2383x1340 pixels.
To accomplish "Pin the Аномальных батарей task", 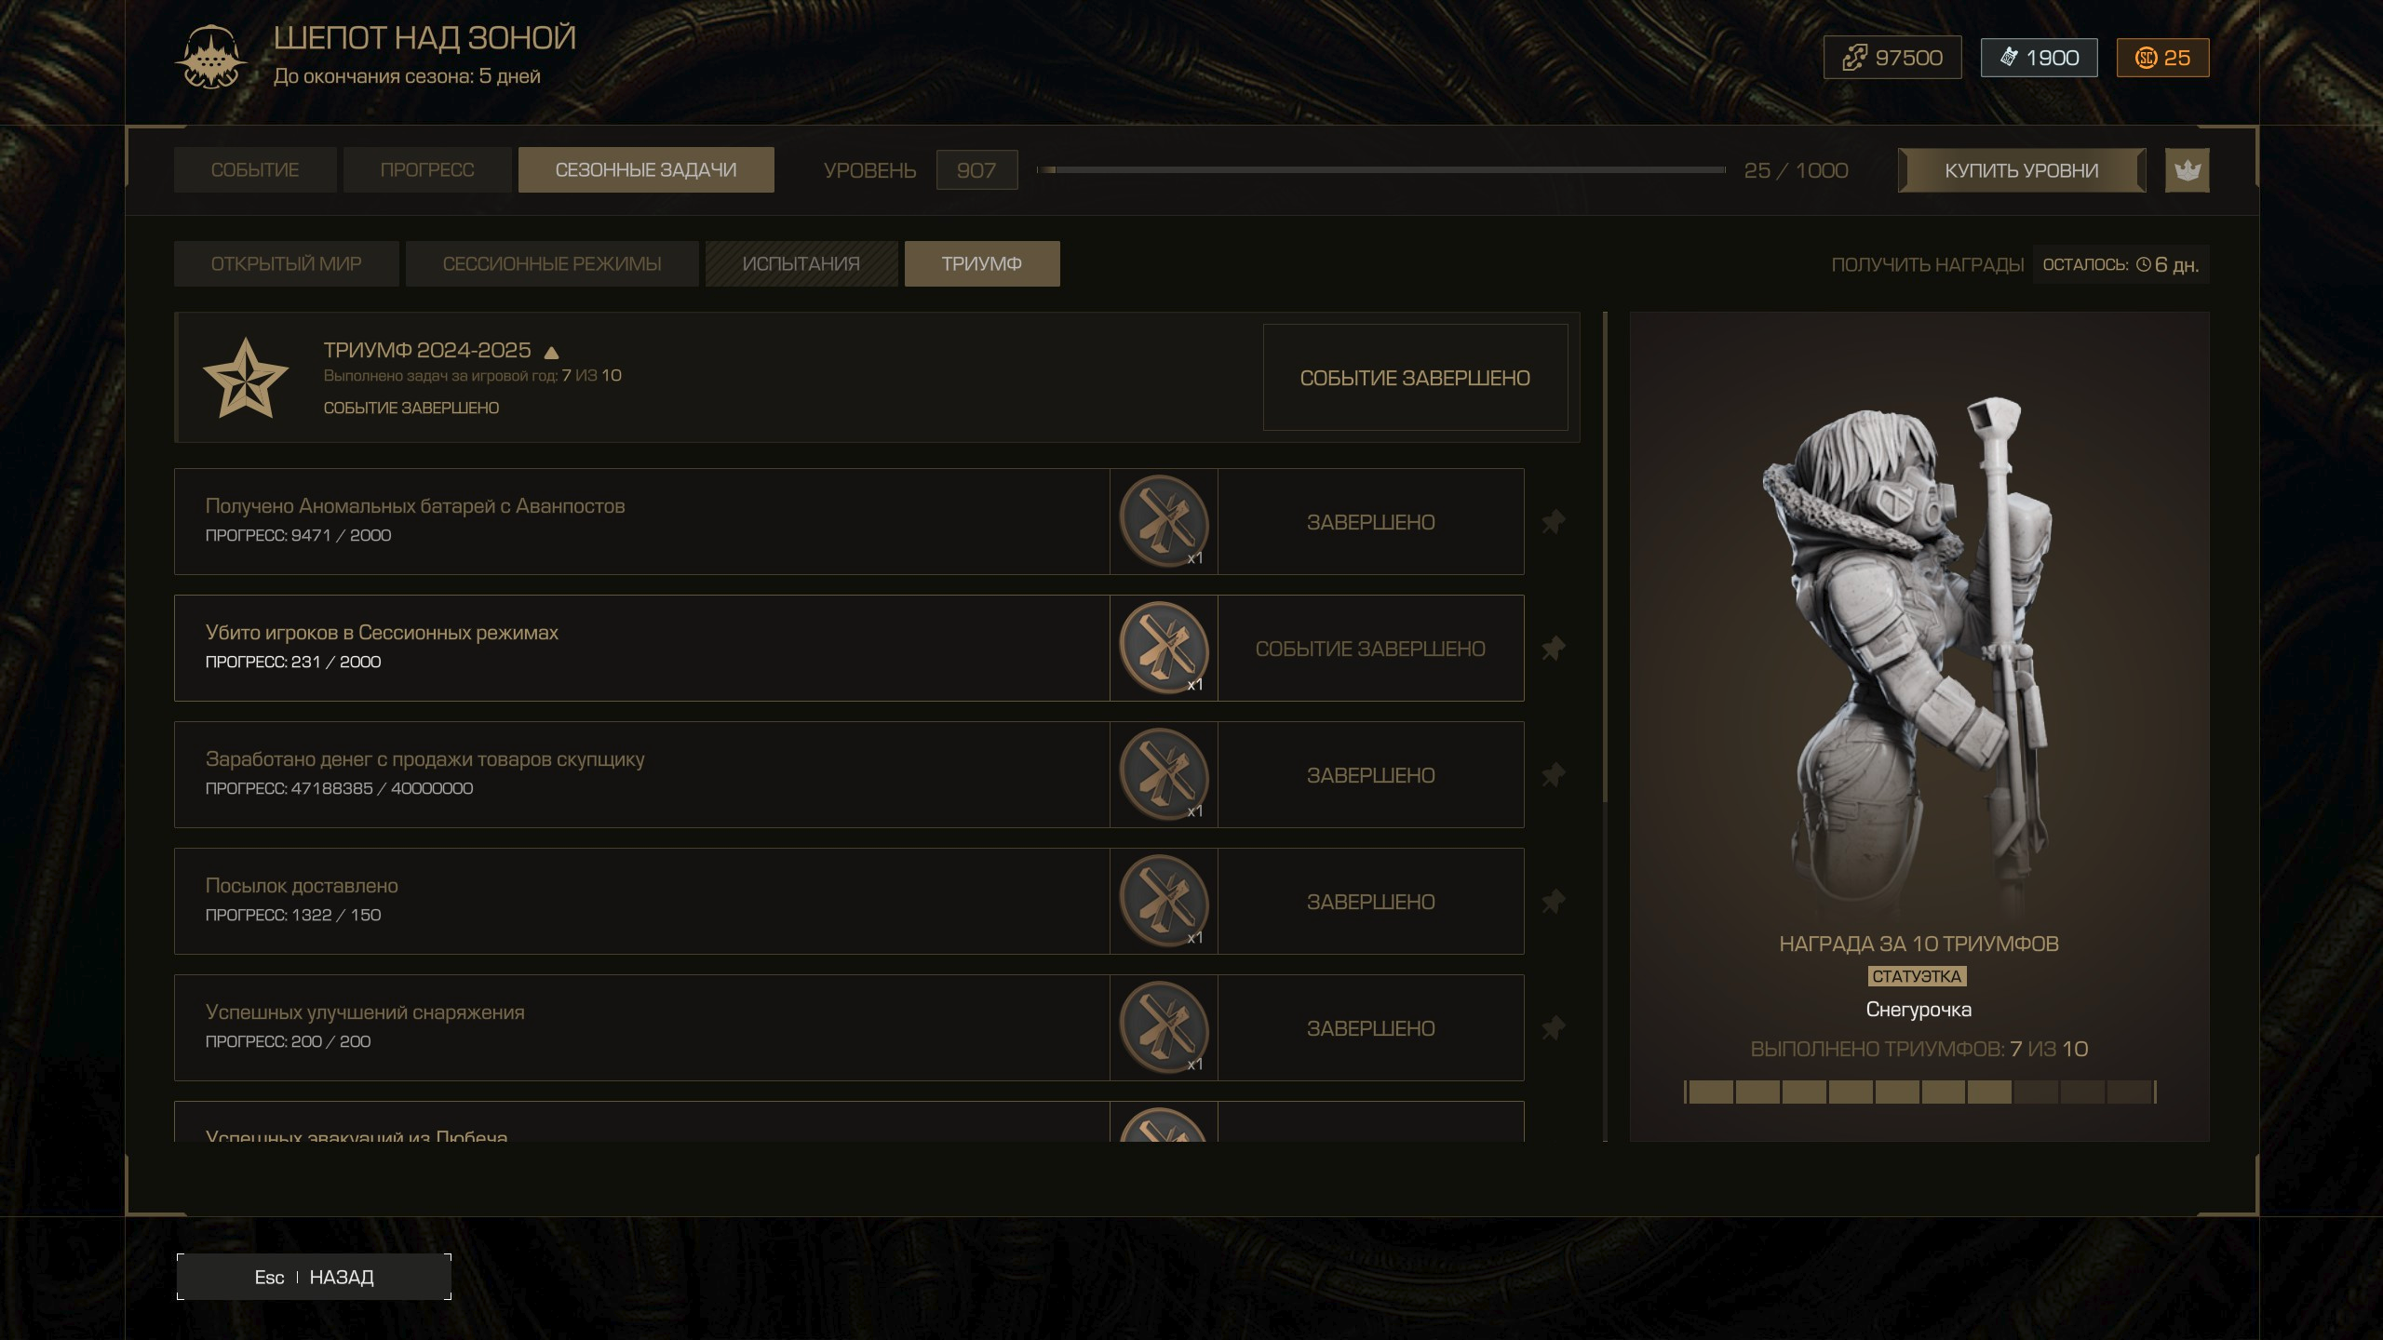I will 1553,522.
